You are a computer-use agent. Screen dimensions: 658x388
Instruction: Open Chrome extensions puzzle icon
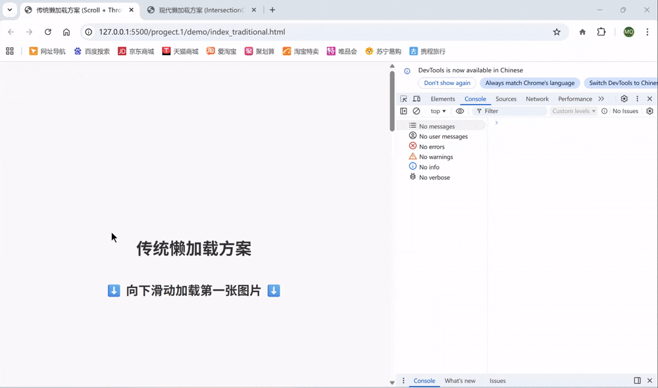pos(602,32)
